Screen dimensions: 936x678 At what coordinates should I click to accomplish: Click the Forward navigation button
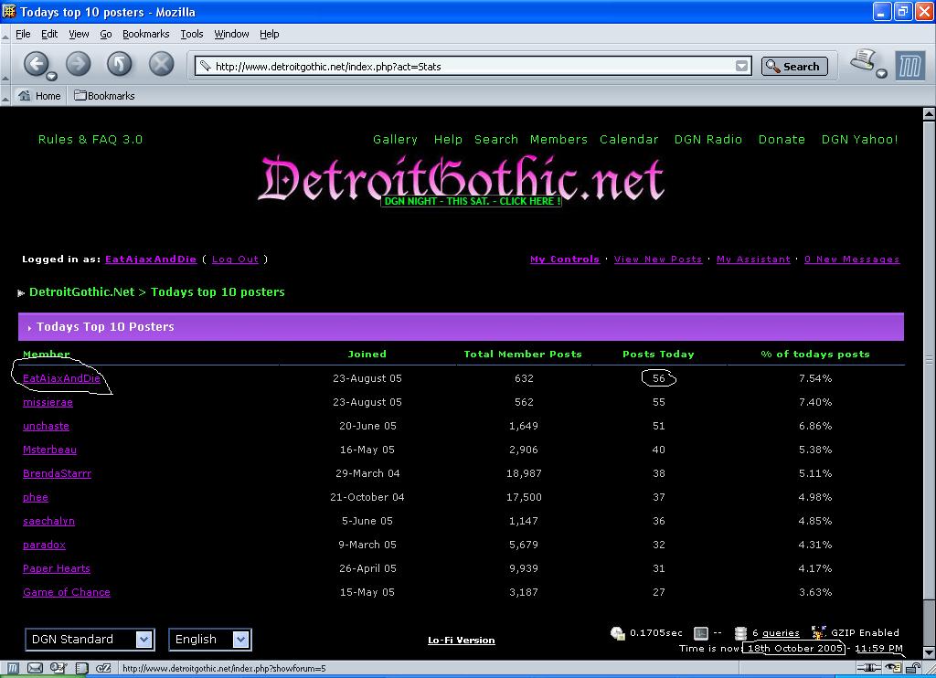(x=79, y=64)
